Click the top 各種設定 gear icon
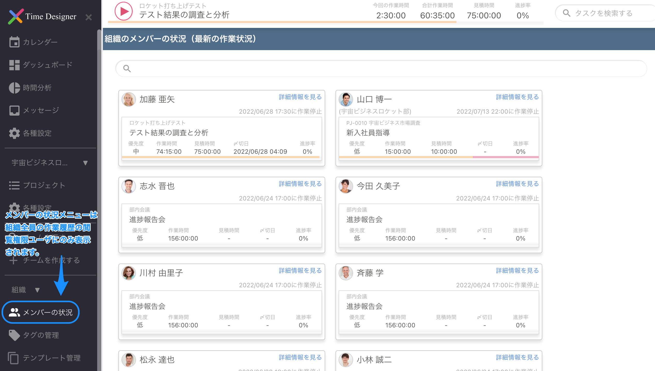Viewport: 655px width, 371px height. point(14,133)
